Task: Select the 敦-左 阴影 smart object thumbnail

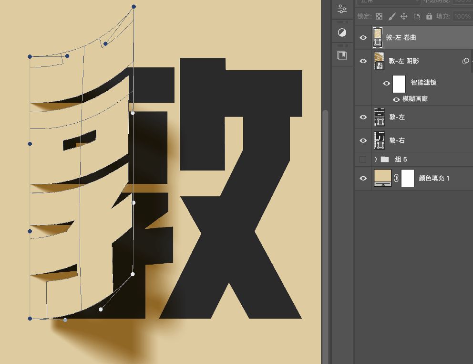Action: pos(379,61)
